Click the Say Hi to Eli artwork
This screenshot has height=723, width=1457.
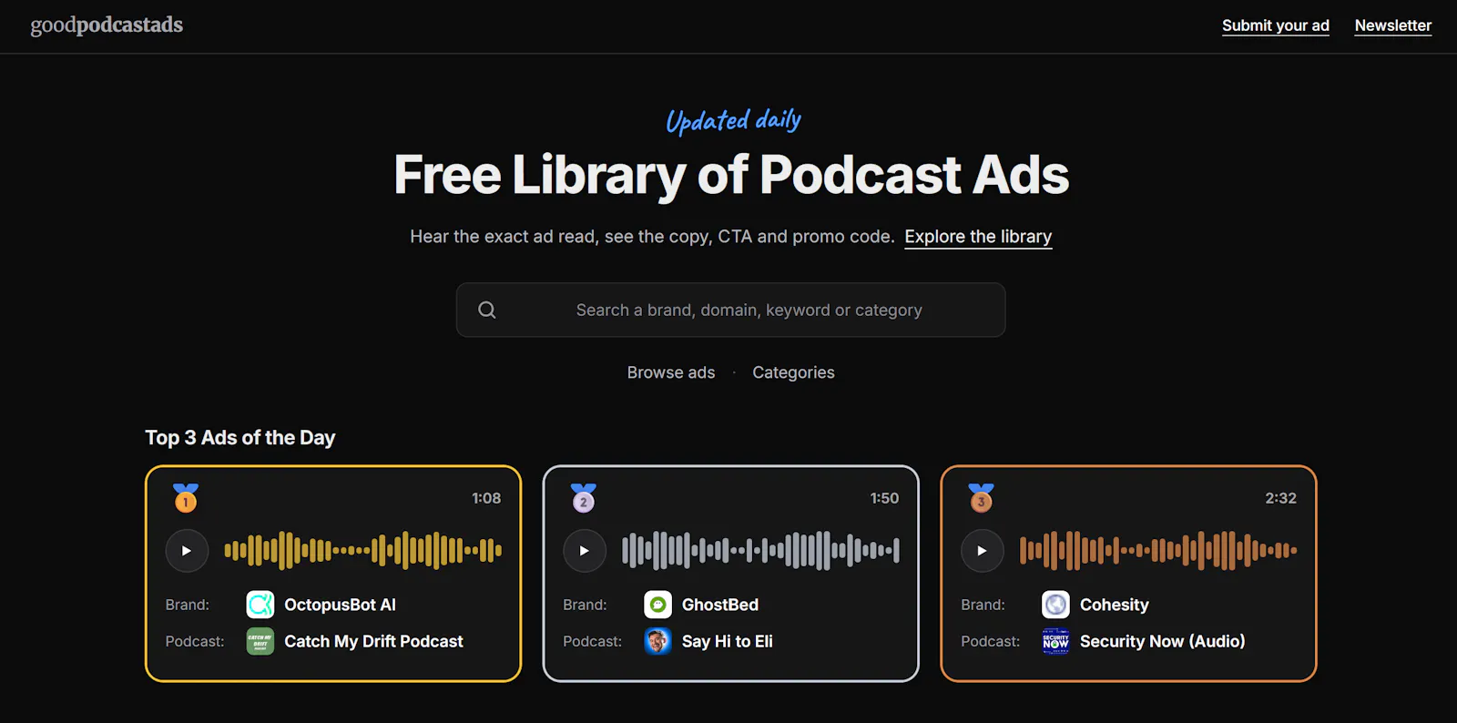coord(658,641)
